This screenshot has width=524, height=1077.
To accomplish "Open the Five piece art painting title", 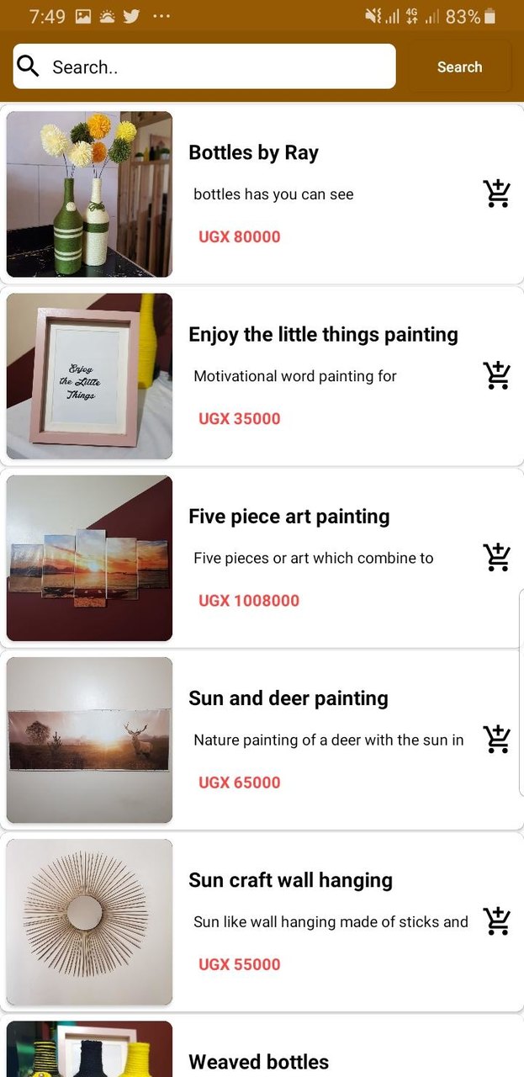I will coord(288,517).
